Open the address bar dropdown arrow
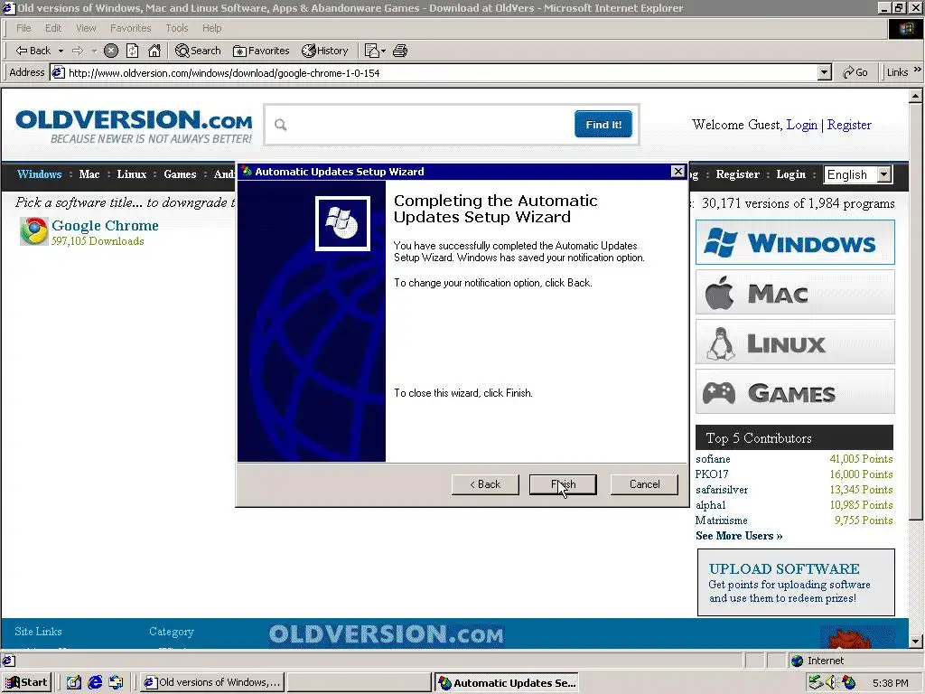925x694 pixels. click(825, 72)
